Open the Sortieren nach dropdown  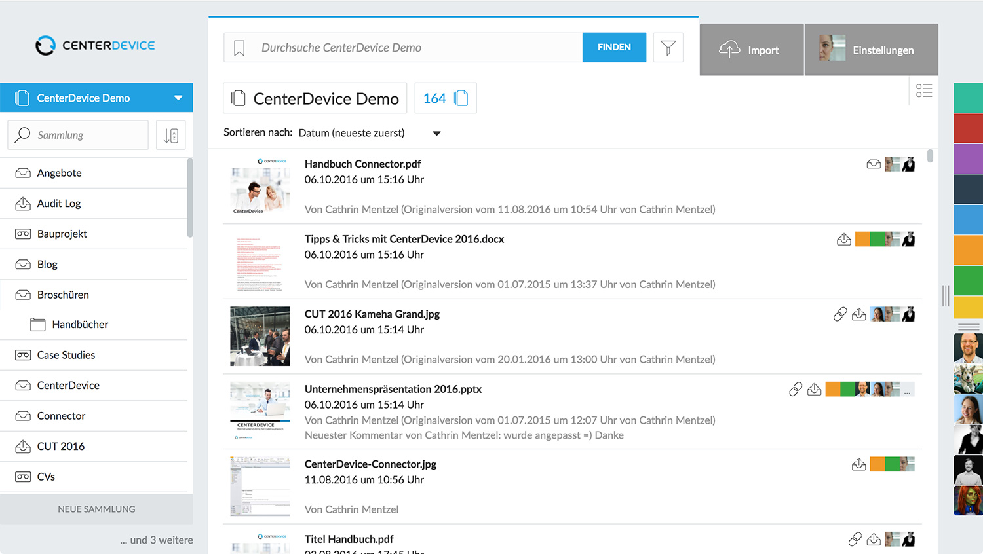point(370,133)
